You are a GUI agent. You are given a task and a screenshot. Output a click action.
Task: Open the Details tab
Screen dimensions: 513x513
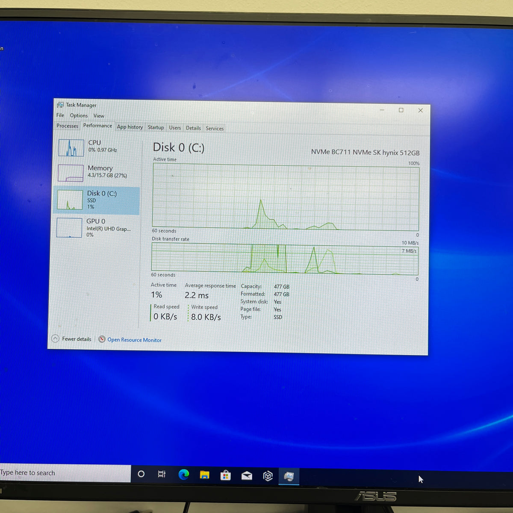pos(193,128)
